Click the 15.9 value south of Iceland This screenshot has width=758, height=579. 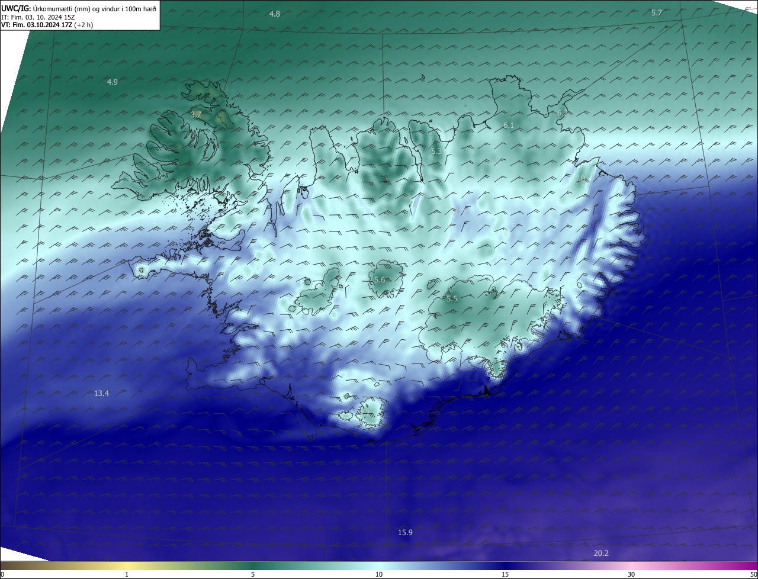(x=405, y=533)
